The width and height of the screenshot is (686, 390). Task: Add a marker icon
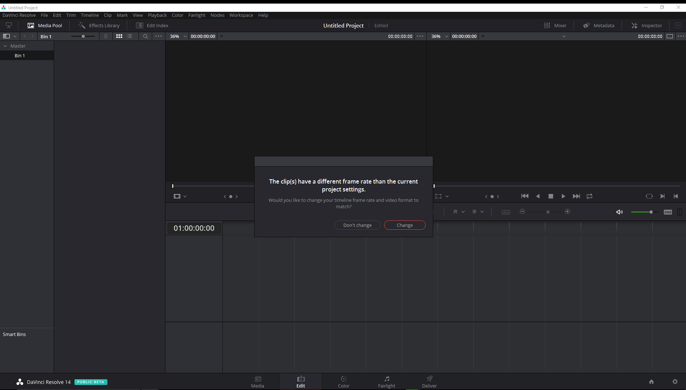tap(474, 212)
